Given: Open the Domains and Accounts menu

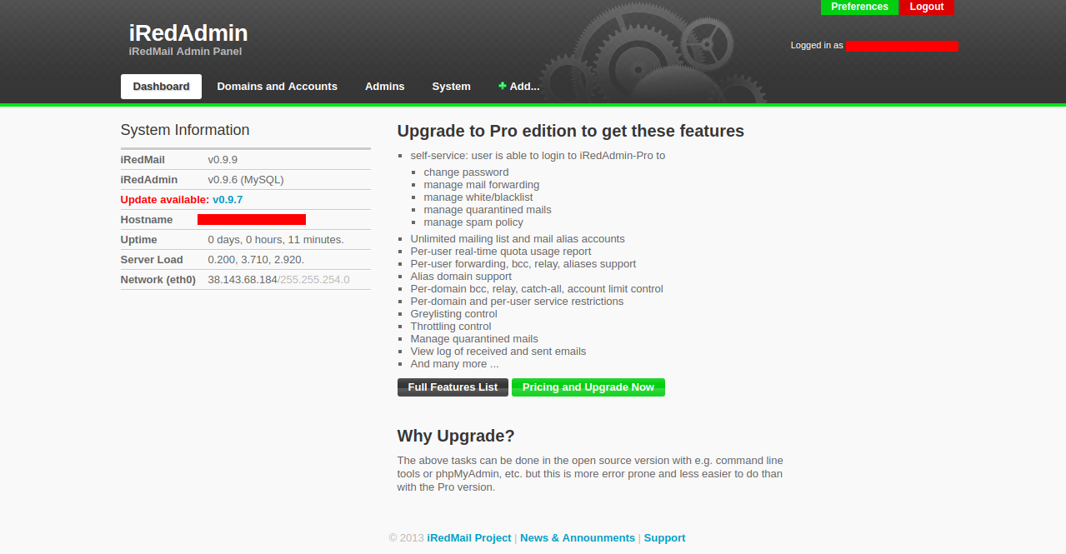Looking at the screenshot, I should 277,87.
